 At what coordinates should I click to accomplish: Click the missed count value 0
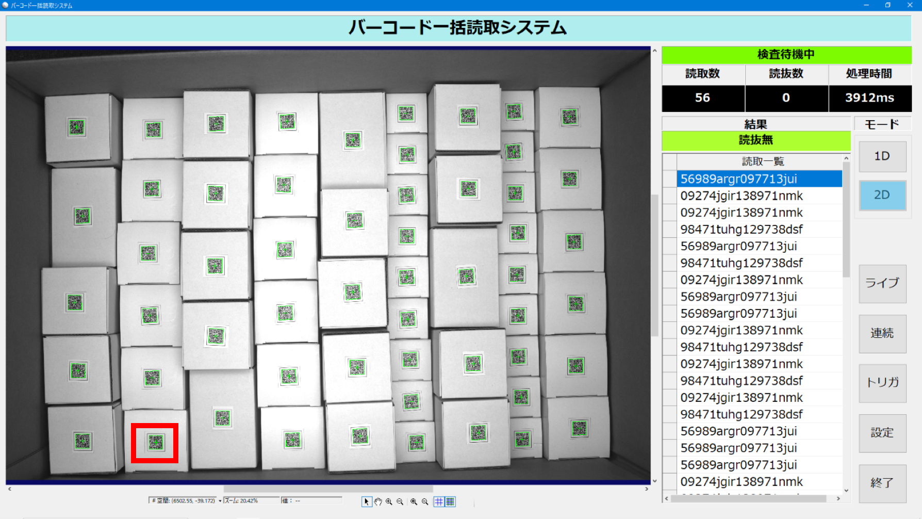[x=786, y=98]
